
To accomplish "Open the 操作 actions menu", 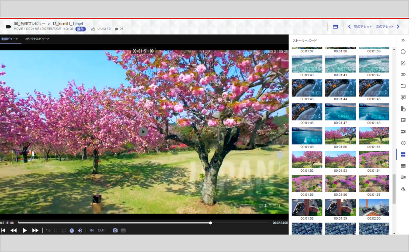I will [x=80, y=29].
